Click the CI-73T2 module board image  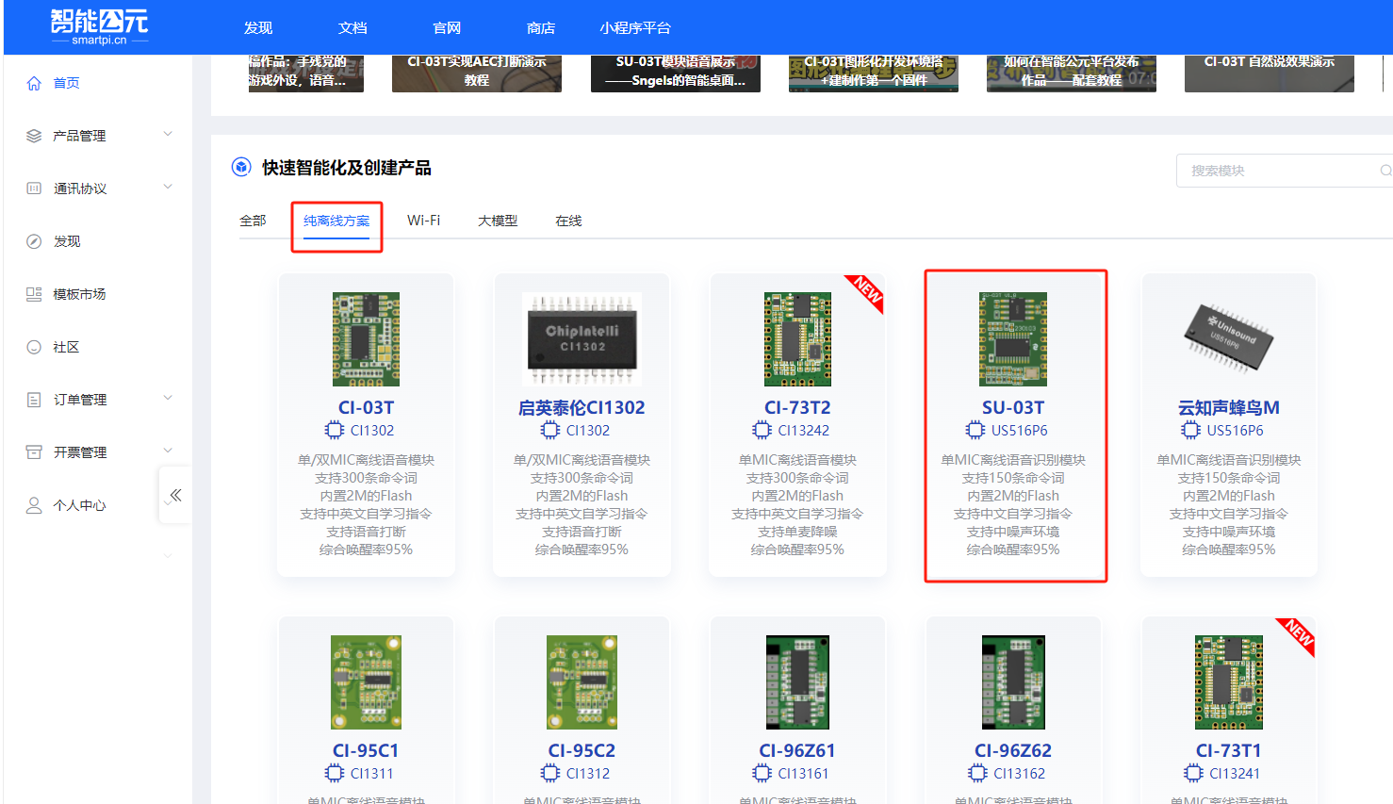797,339
